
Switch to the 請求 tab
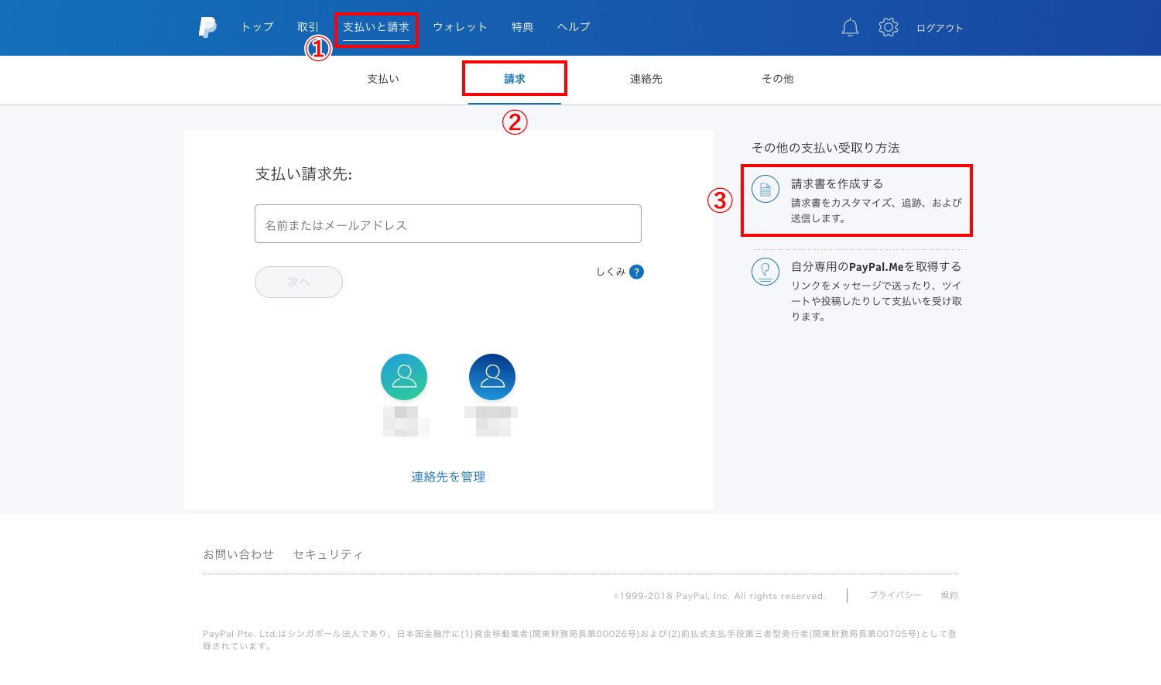pyautogui.click(x=515, y=79)
